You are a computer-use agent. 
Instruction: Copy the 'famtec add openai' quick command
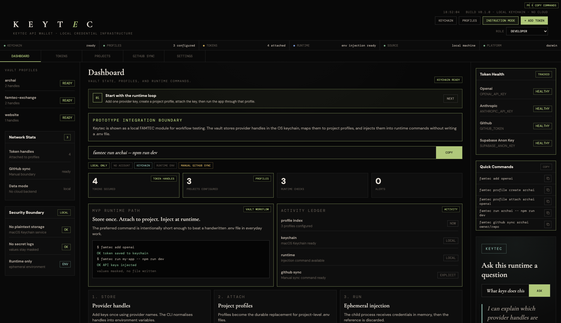(548, 178)
